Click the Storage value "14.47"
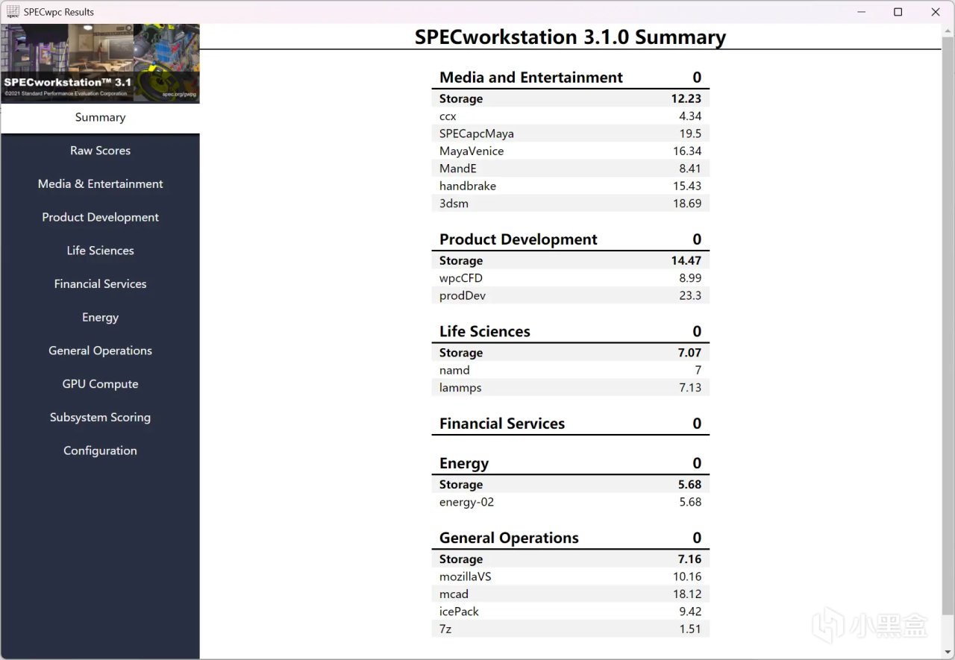This screenshot has width=955, height=660. pos(686,260)
